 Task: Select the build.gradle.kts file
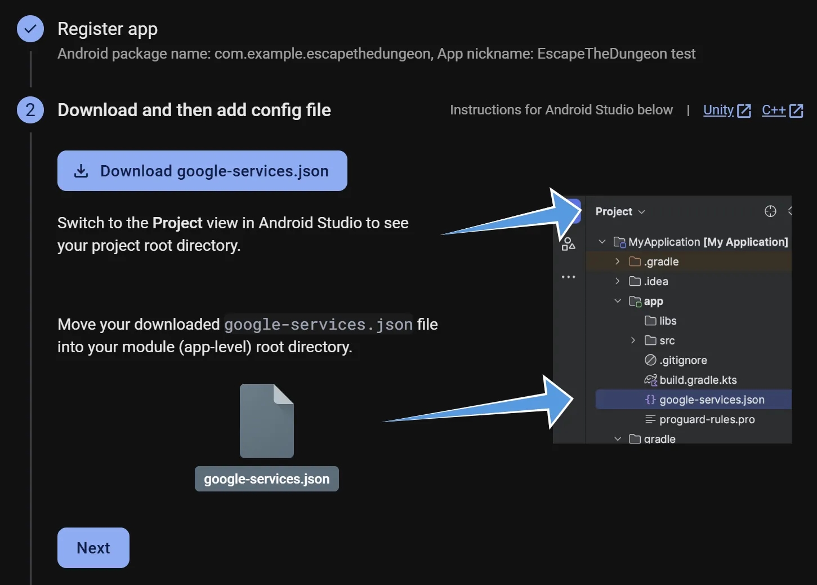[689, 380]
